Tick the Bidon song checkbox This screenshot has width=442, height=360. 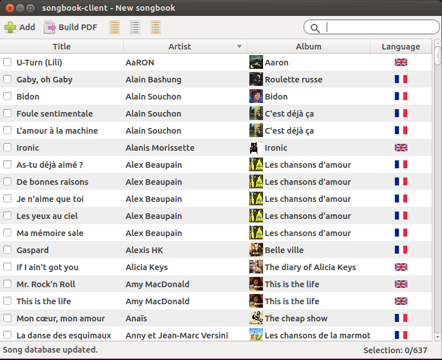point(7,97)
